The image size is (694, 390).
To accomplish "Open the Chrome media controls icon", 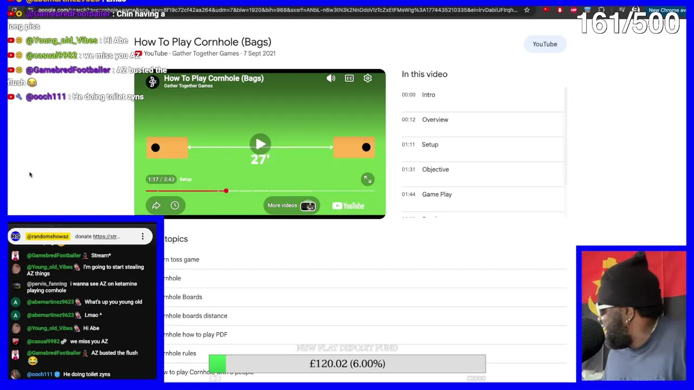I will pos(622,10).
